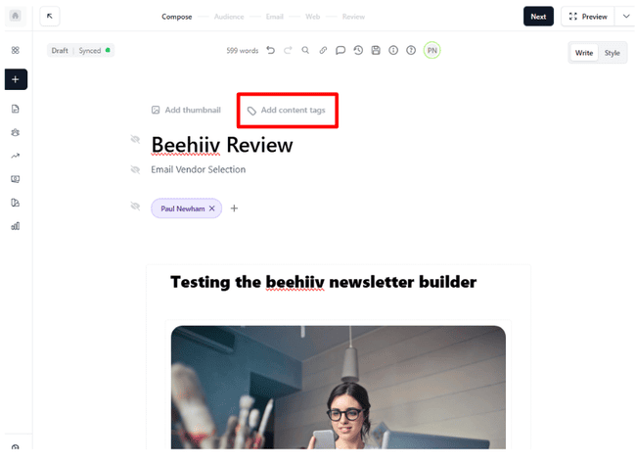Screen dimensions: 636x461
Task: Redo the last edit
Action: tap(288, 50)
